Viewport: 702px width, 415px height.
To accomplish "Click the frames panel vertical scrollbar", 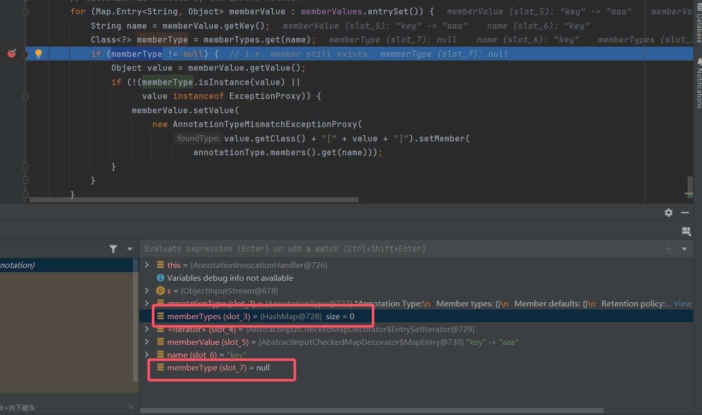I will tap(135, 320).
